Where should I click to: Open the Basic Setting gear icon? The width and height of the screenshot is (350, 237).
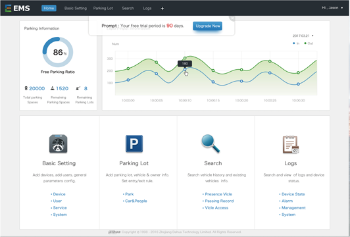(58, 144)
